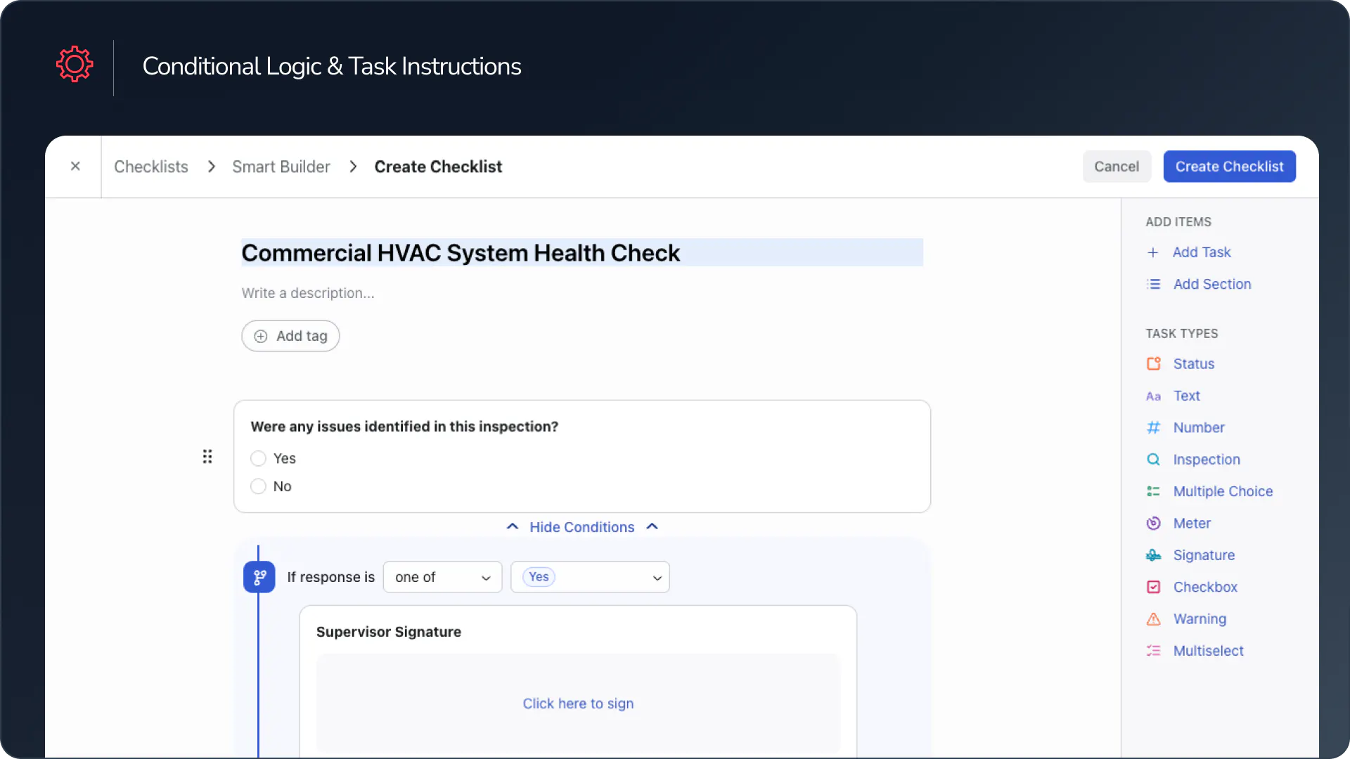Select the Inspection task type
The width and height of the screenshot is (1350, 759).
click(1206, 459)
